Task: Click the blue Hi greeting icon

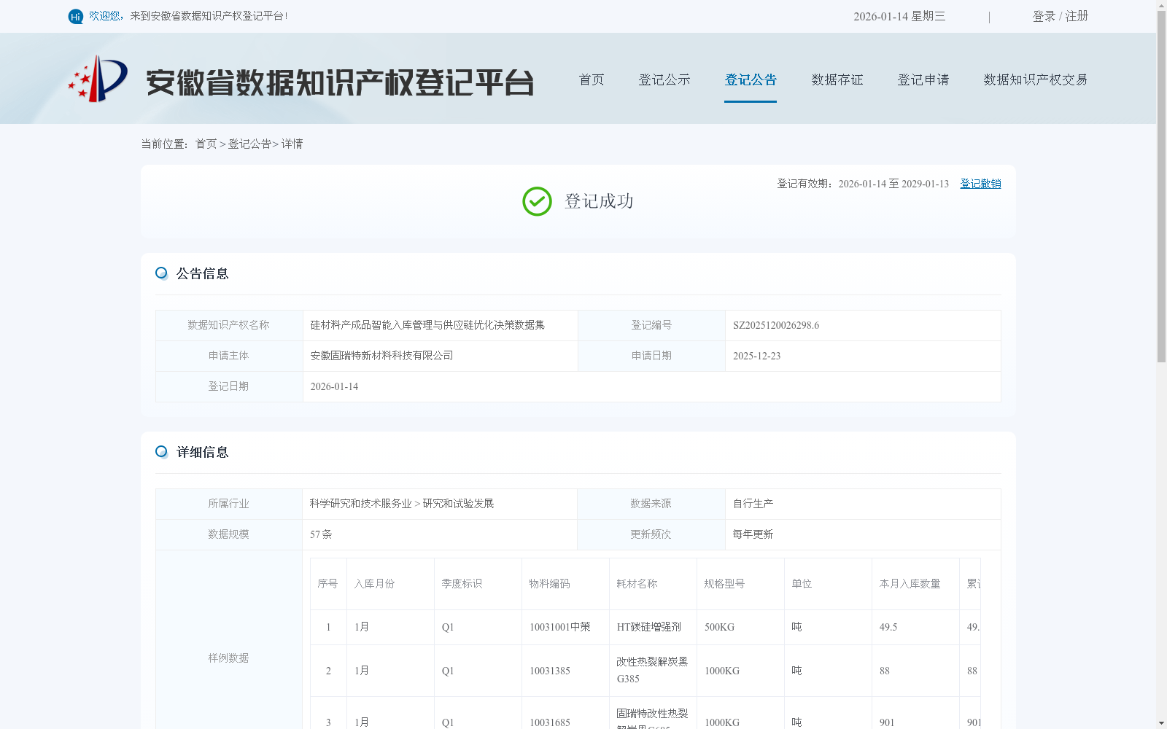Action: pyautogui.click(x=76, y=16)
